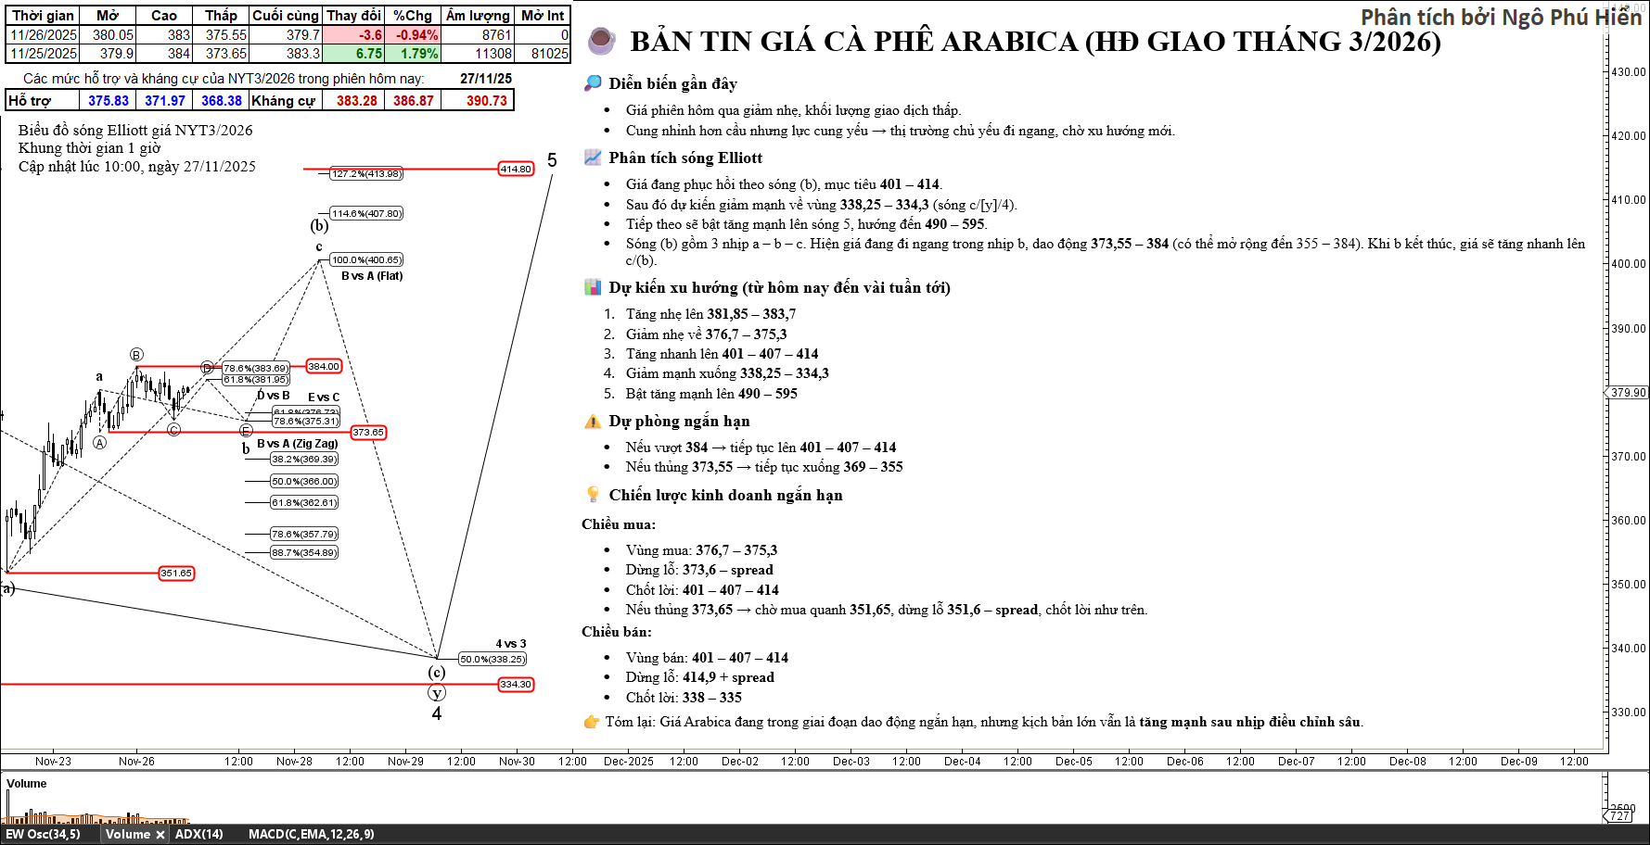The width and height of the screenshot is (1650, 845).
Task: Click the 727 volume marker on axis
Action: click(1619, 816)
